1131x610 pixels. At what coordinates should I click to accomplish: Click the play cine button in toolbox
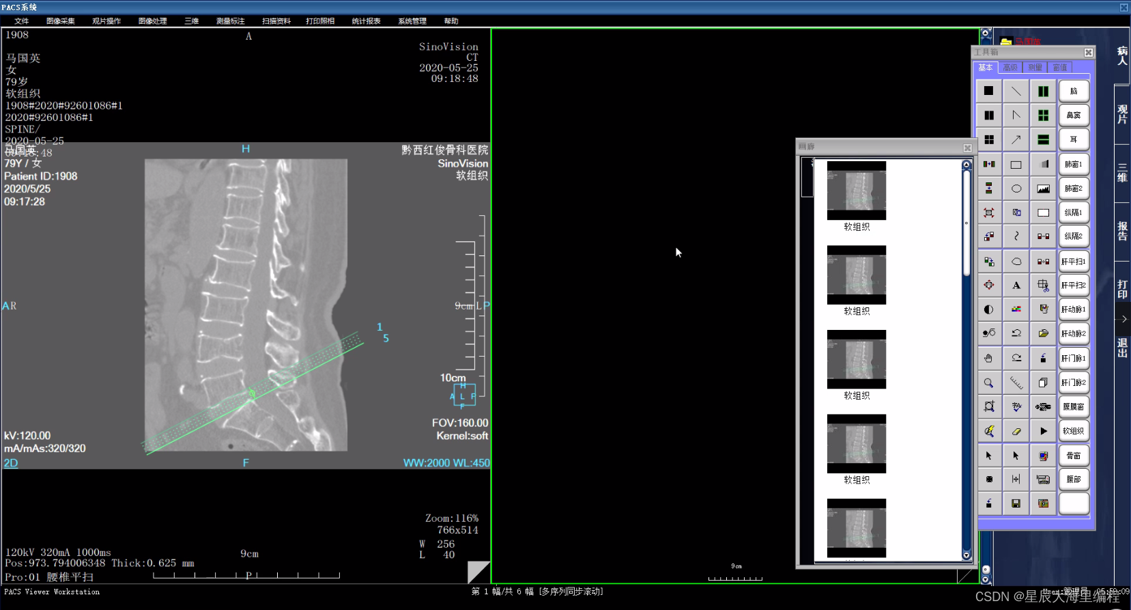pos(1043,431)
